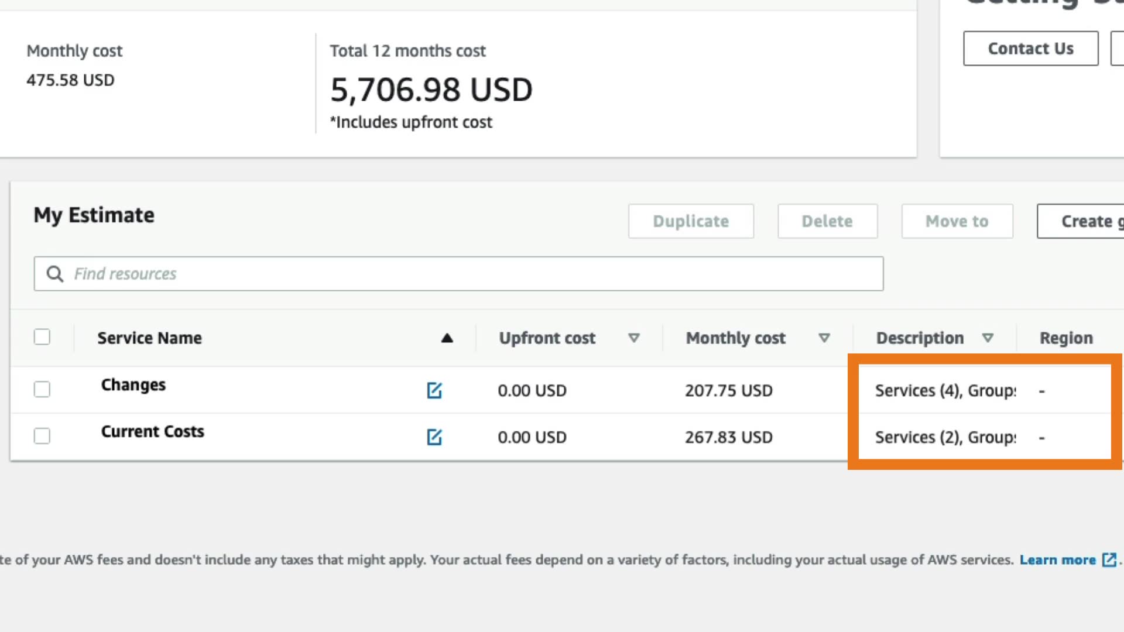Open the Learn more link
1124x632 pixels.
pyautogui.click(x=1057, y=560)
